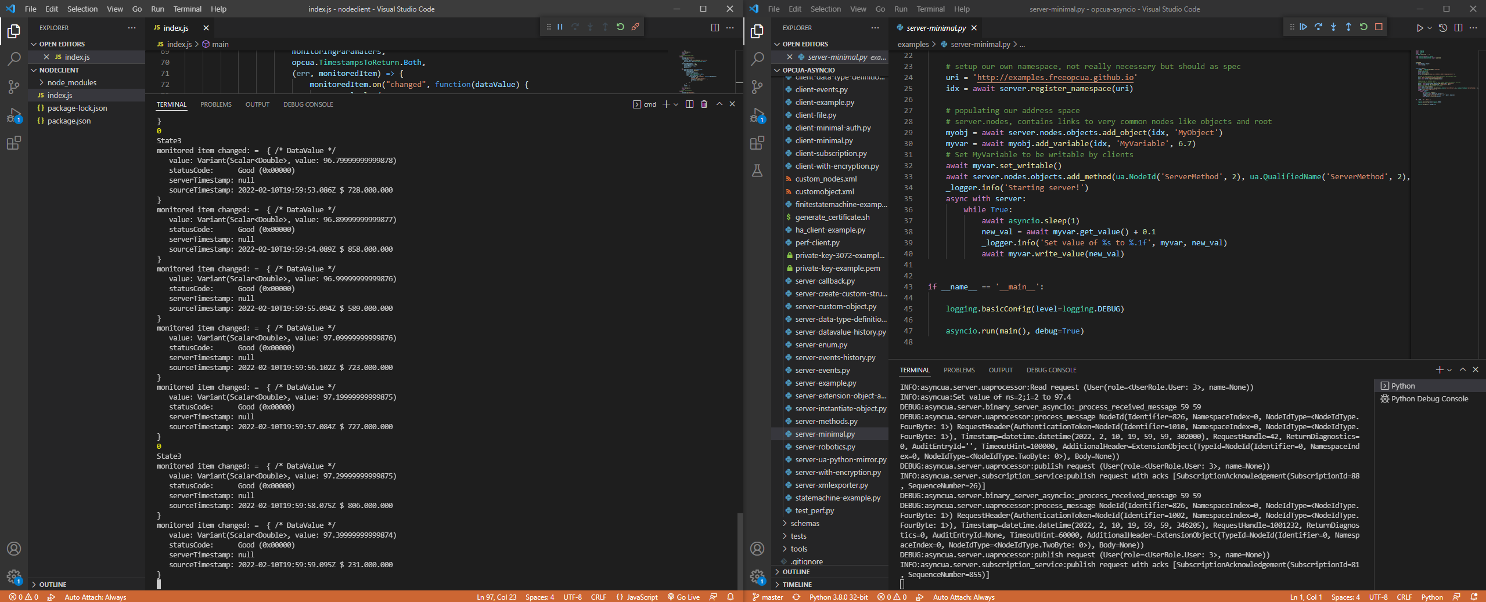Open Extensions view in right window
Viewport: 1486px width, 602px height.
tap(757, 143)
